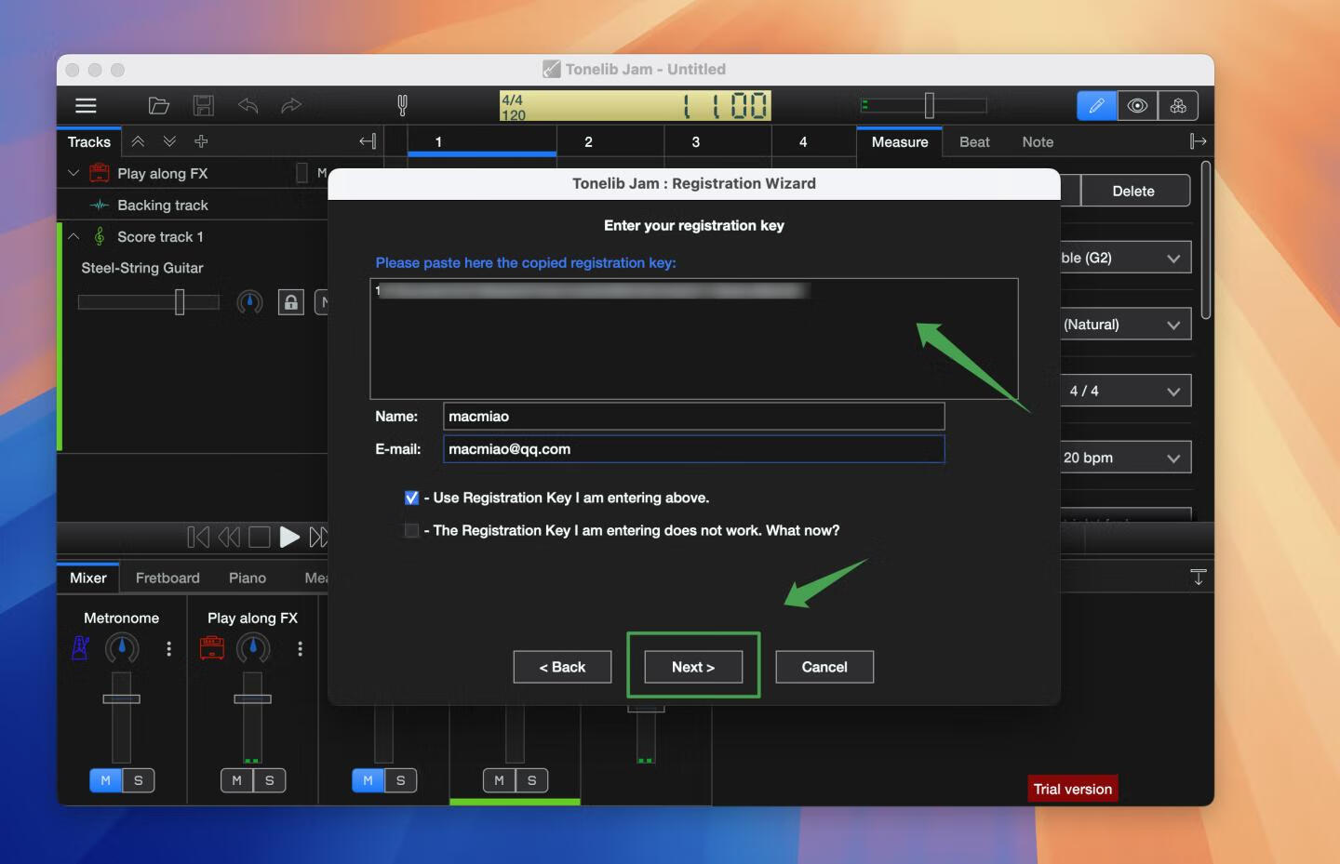
Task: Click the Undo arrow icon
Action: [x=248, y=105]
